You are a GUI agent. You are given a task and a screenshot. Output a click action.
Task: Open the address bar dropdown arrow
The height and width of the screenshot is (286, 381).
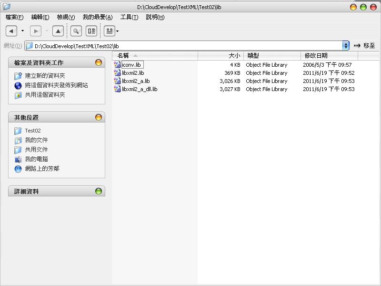(x=347, y=45)
